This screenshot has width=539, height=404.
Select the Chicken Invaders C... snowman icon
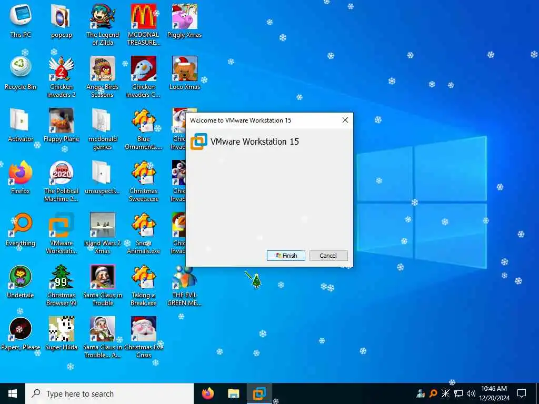click(x=143, y=77)
